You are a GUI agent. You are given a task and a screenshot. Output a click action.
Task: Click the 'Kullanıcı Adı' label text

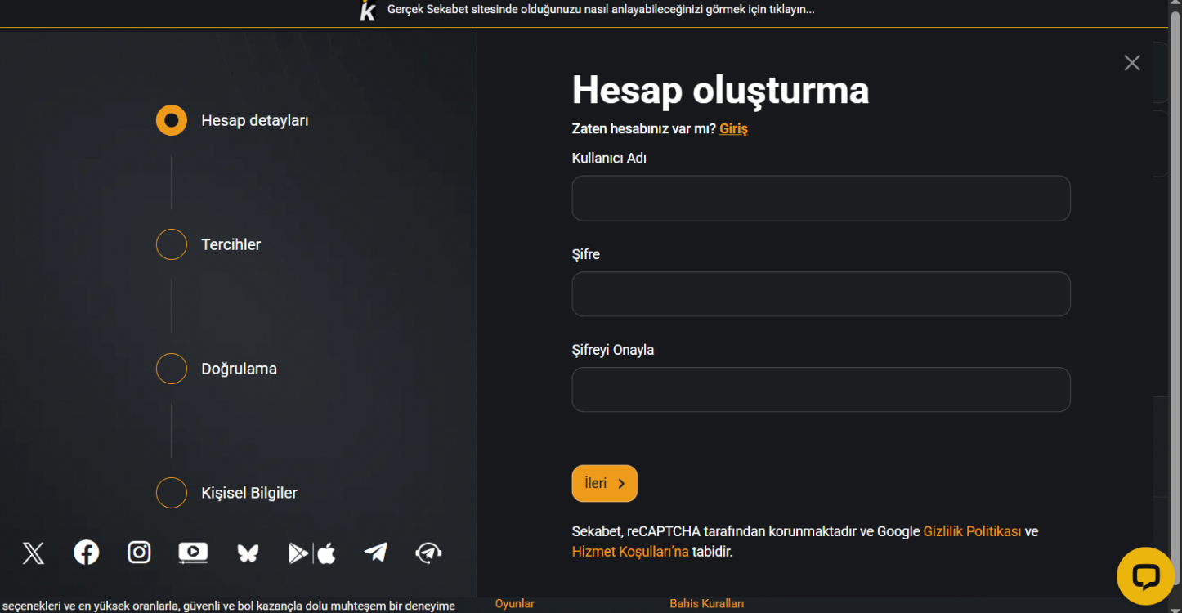tap(609, 159)
